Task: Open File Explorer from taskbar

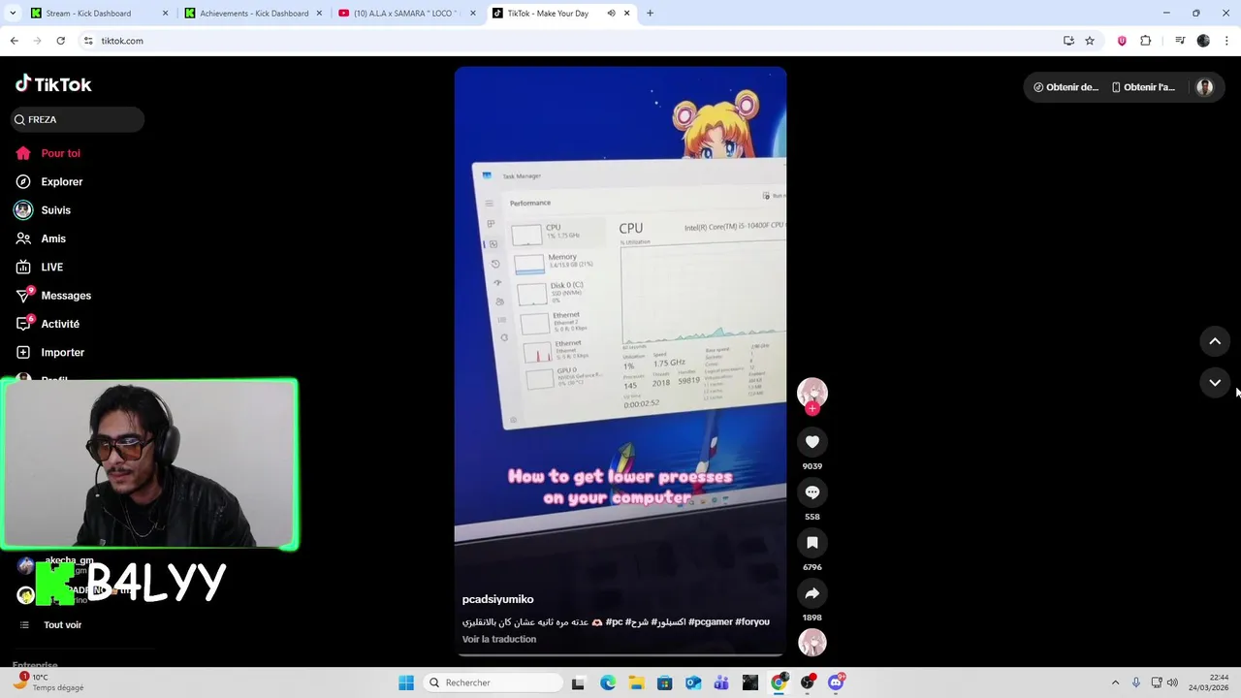Action: click(636, 682)
